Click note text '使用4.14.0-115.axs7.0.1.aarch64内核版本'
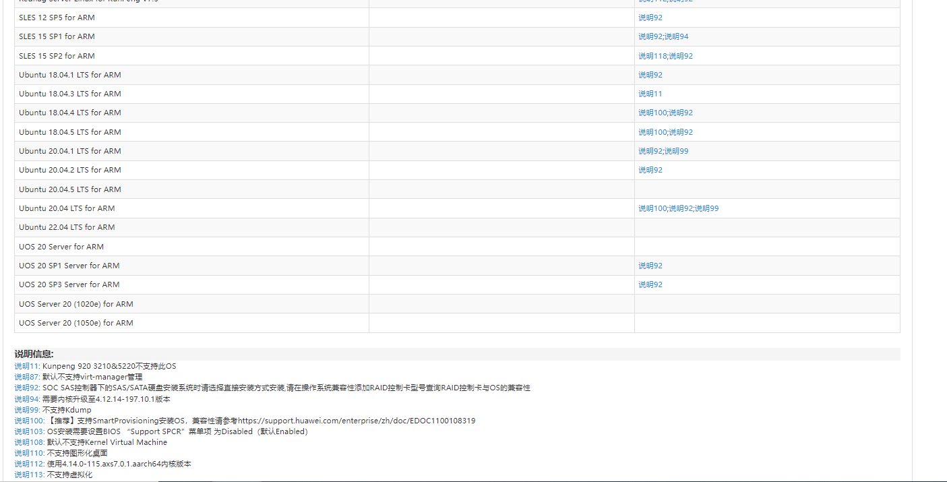Image resolution: width=947 pixels, height=482 pixels. pos(119,464)
